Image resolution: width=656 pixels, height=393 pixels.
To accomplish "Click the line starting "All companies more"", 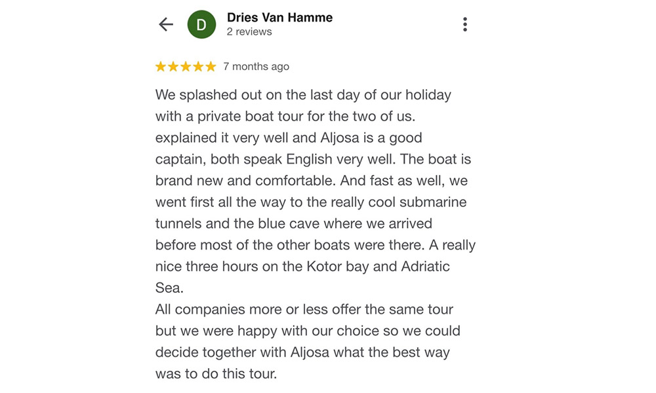I will point(304,310).
